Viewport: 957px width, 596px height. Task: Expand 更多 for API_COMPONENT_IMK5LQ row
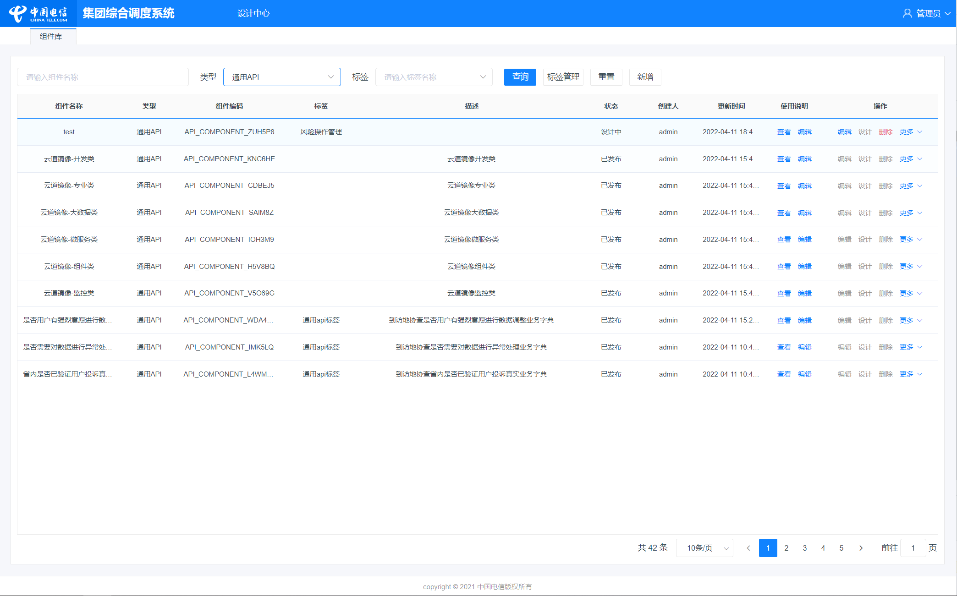911,347
